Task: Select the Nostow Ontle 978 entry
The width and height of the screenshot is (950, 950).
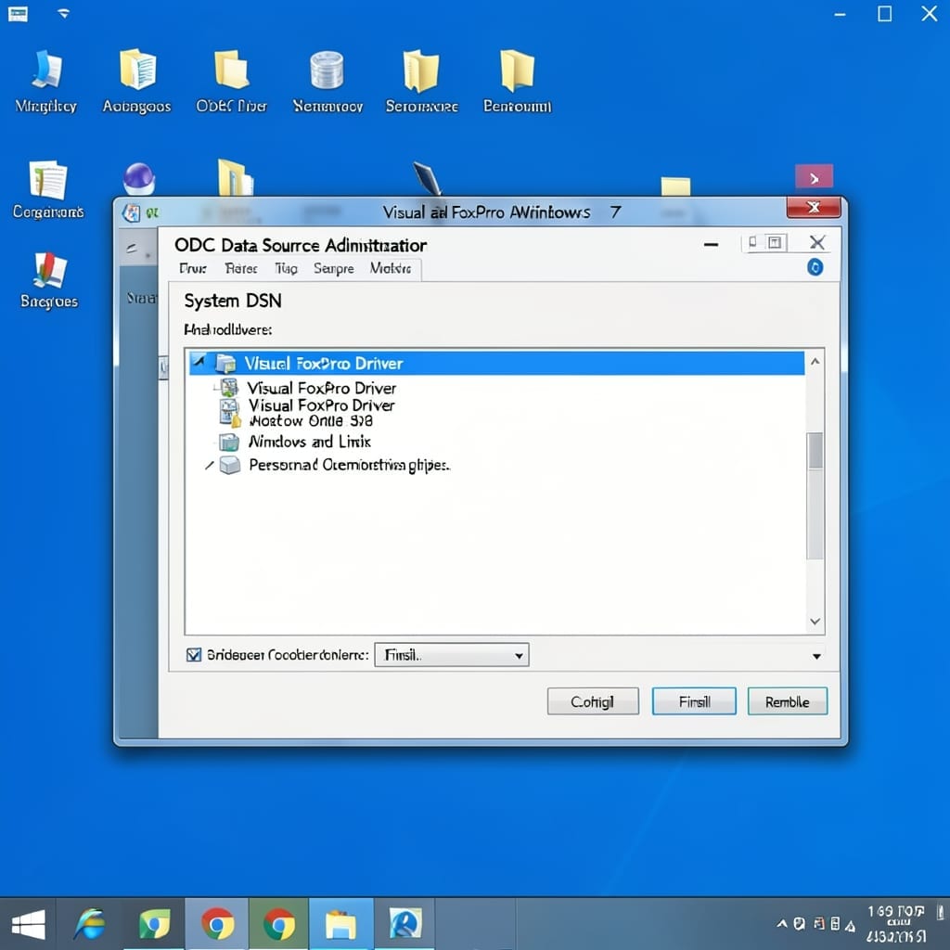Action: tap(311, 421)
